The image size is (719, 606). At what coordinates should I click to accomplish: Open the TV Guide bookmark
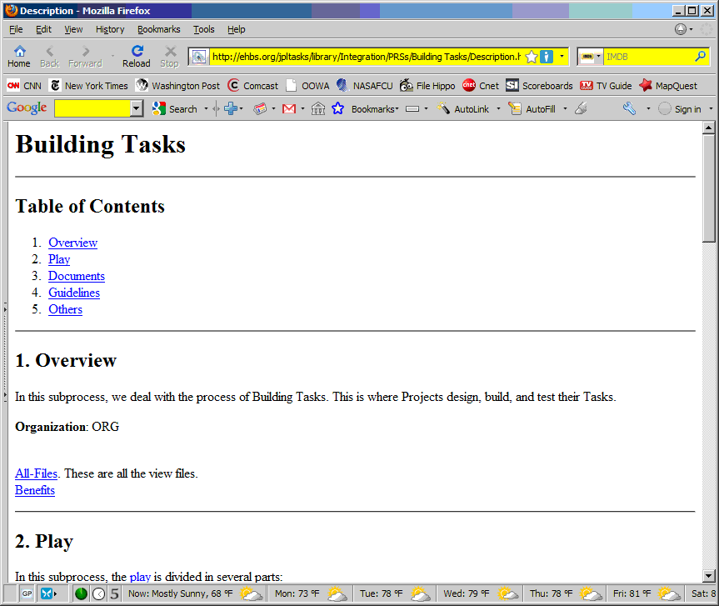click(x=606, y=86)
